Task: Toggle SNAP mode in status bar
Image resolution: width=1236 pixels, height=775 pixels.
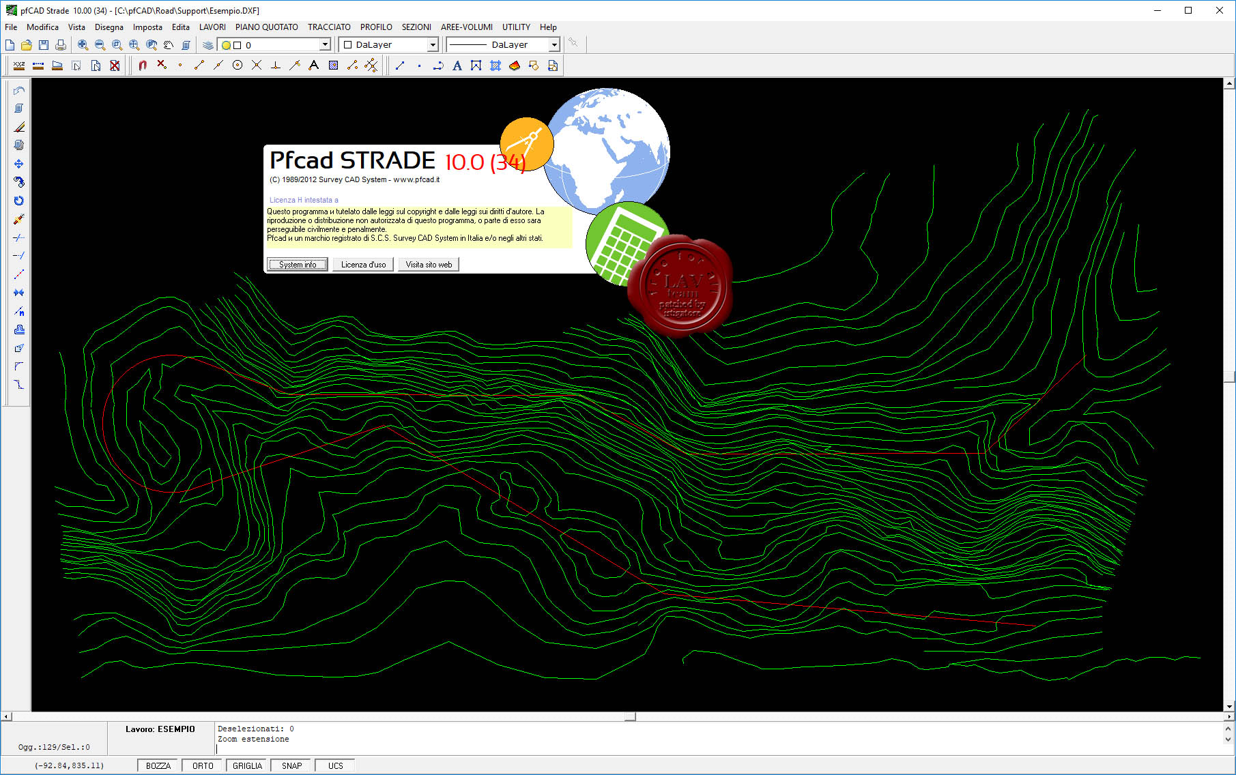Action: coord(291,765)
